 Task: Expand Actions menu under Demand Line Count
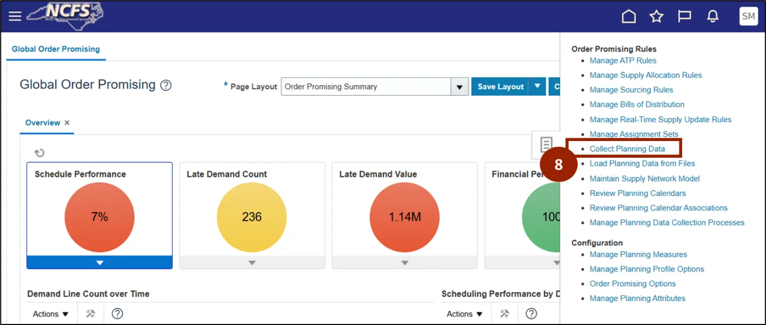[x=51, y=314]
